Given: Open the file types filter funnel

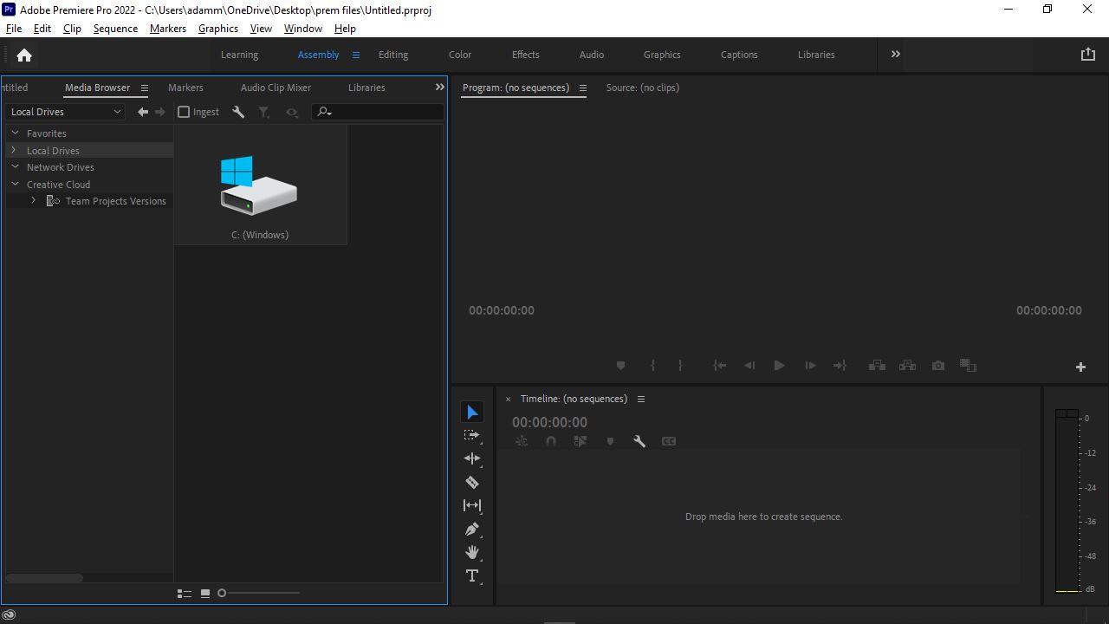Looking at the screenshot, I should pos(264,112).
